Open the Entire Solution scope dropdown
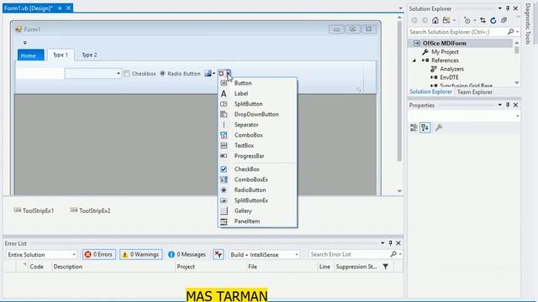This screenshot has width=538, height=302. pyautogui.click(x=41, y=255)
